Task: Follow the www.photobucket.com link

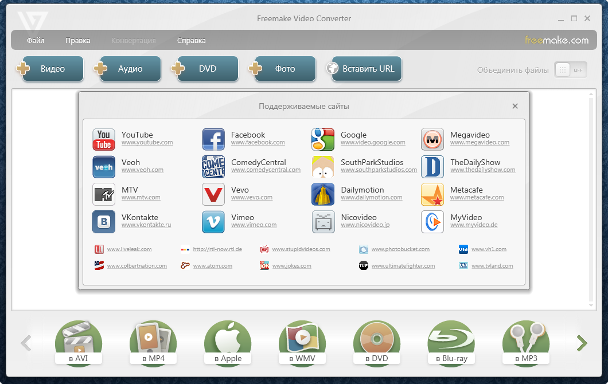Action: click(x=400, y=249)
